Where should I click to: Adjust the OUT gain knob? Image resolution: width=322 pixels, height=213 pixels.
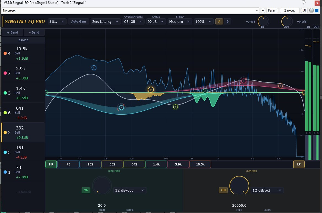287,21
